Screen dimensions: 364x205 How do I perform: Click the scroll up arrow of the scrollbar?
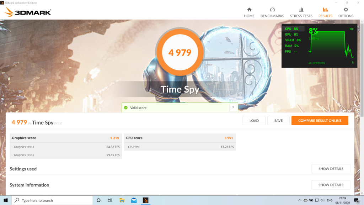(x=362, y=22)
